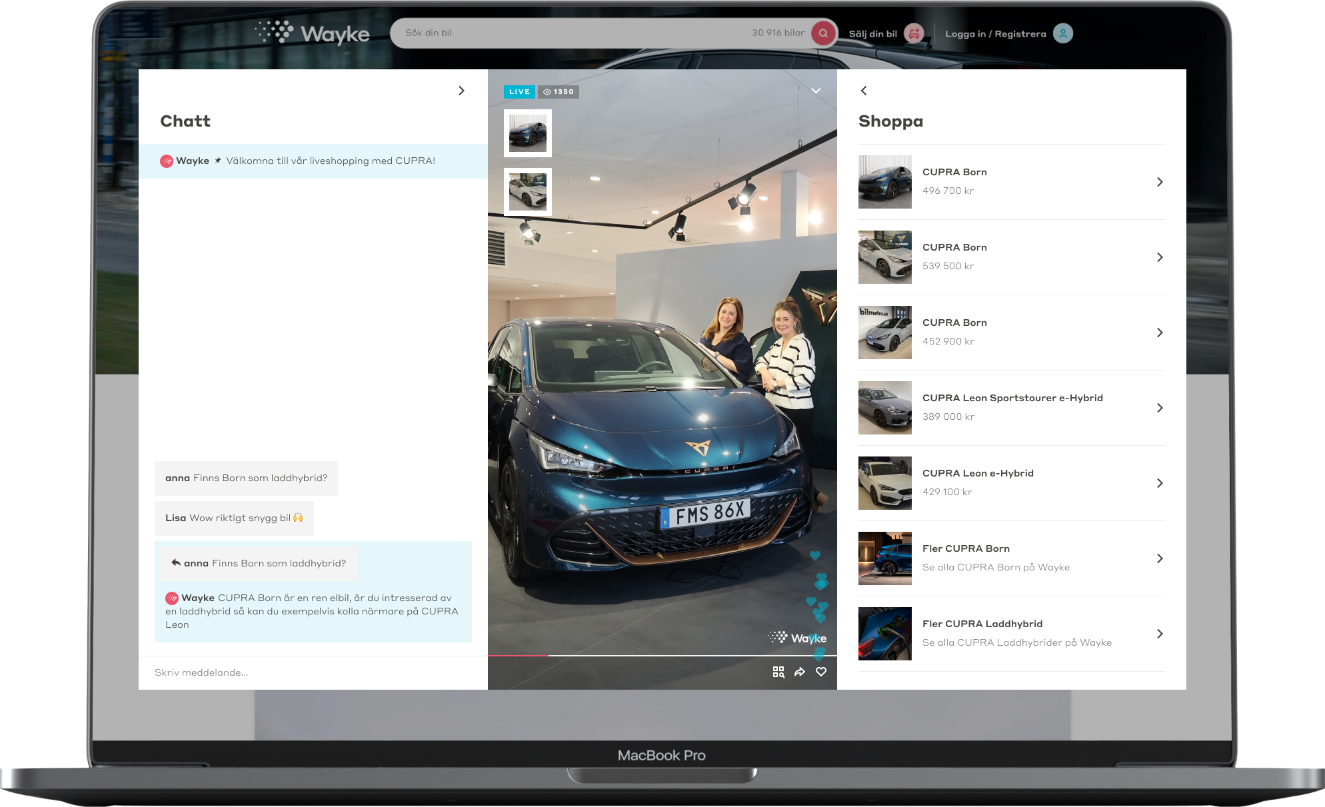The image size is (1325, 807).
Task: Collapse the Shoppa panel with the back arrow
Action: pos(864,91)
